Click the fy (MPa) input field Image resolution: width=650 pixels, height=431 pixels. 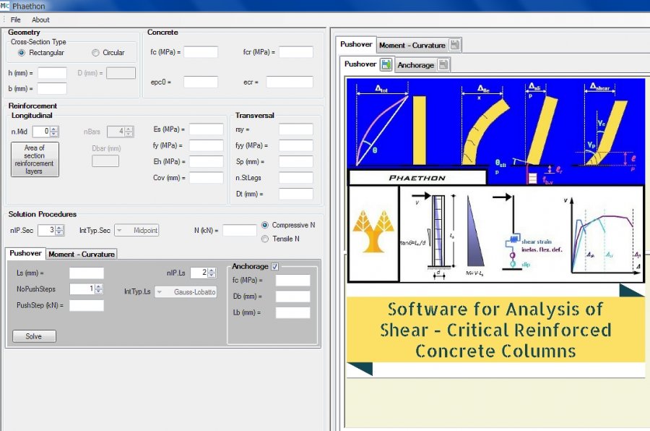tap(207, 145)
